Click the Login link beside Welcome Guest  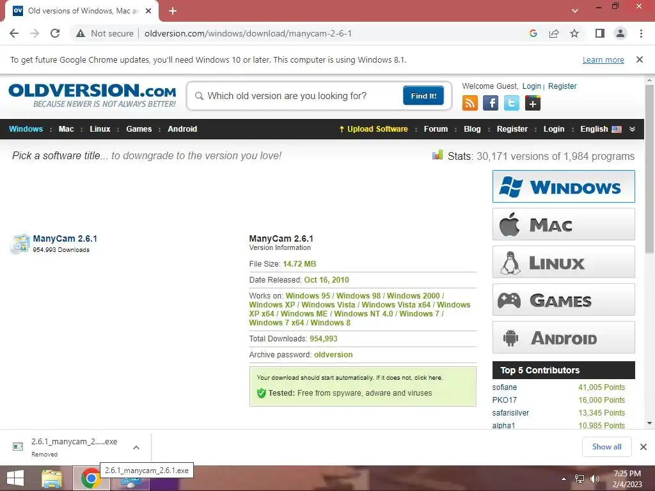pyautogui.click(x=532, y=86)
